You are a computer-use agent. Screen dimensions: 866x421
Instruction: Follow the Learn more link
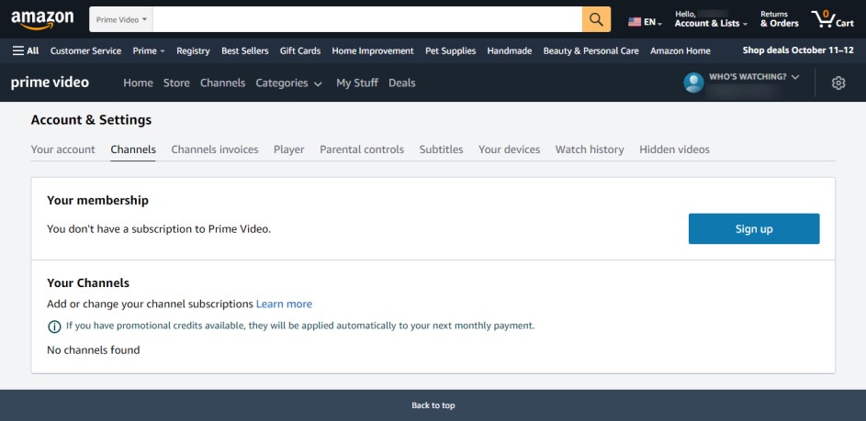point(284,304)
